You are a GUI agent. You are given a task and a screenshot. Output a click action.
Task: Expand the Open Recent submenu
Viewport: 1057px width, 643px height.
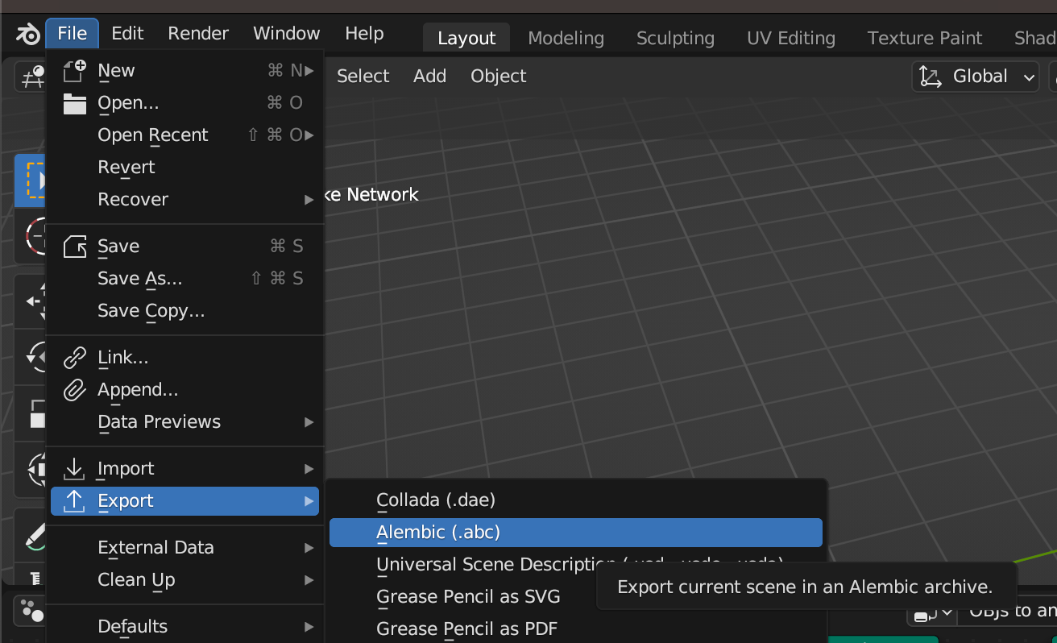point(185,135)
